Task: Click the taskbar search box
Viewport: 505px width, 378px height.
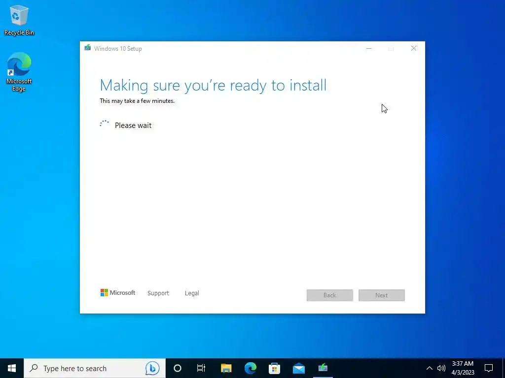Action: [95, 368]
